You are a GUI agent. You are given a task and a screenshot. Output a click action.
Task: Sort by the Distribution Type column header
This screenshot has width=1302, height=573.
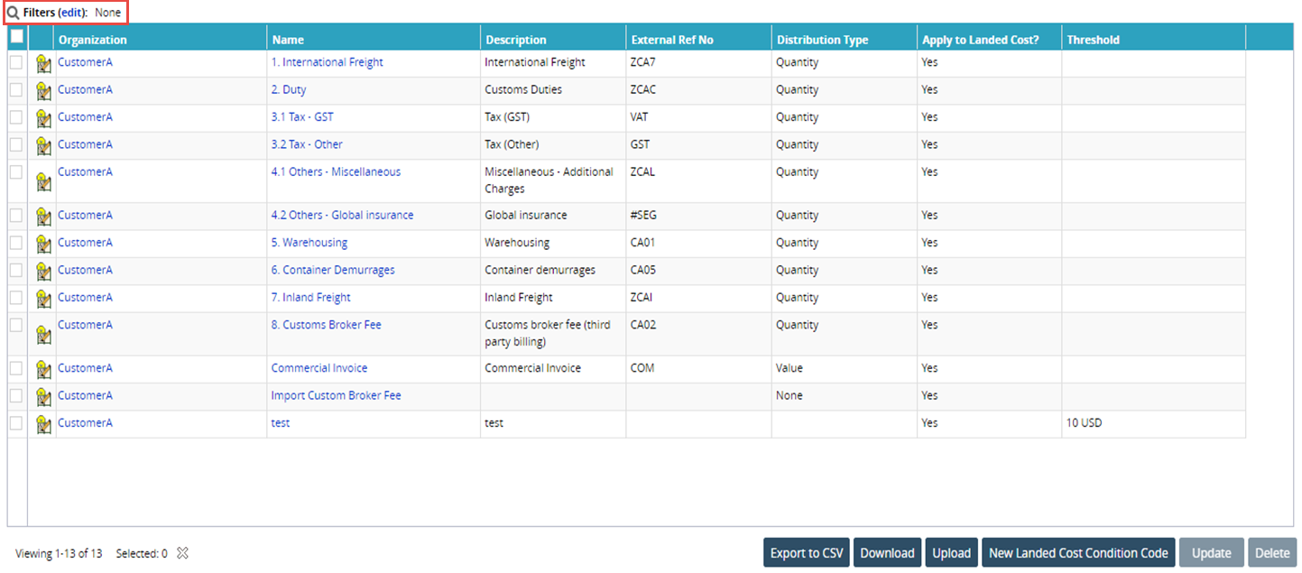[x=822, y=40]
